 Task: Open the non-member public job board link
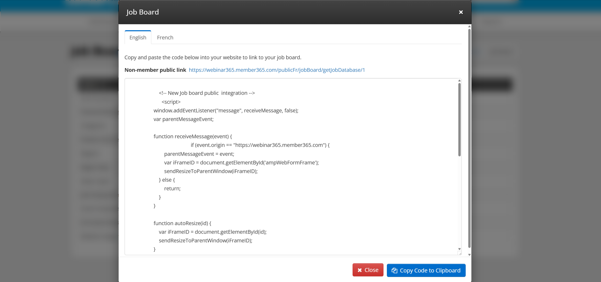point(277,70)
